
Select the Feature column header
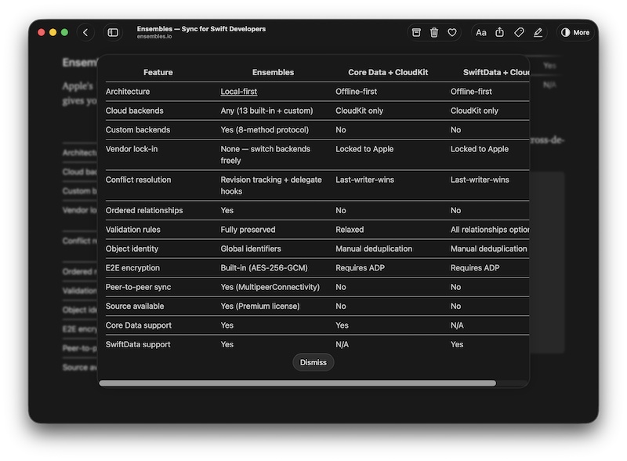pyautogui.click(x=158, y=72)
